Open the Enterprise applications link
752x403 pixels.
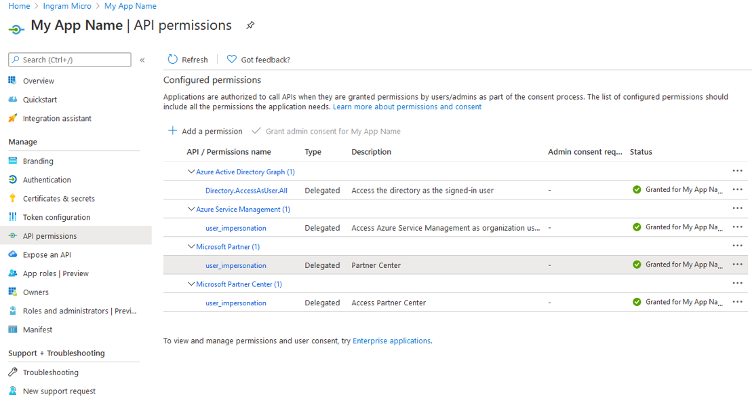pos(391,341)
